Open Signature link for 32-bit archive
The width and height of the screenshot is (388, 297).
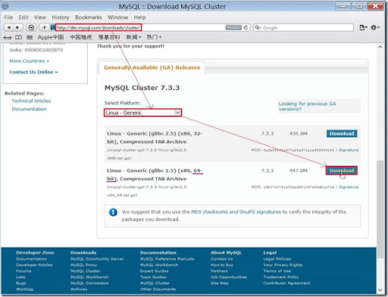(x=349, y=150)
